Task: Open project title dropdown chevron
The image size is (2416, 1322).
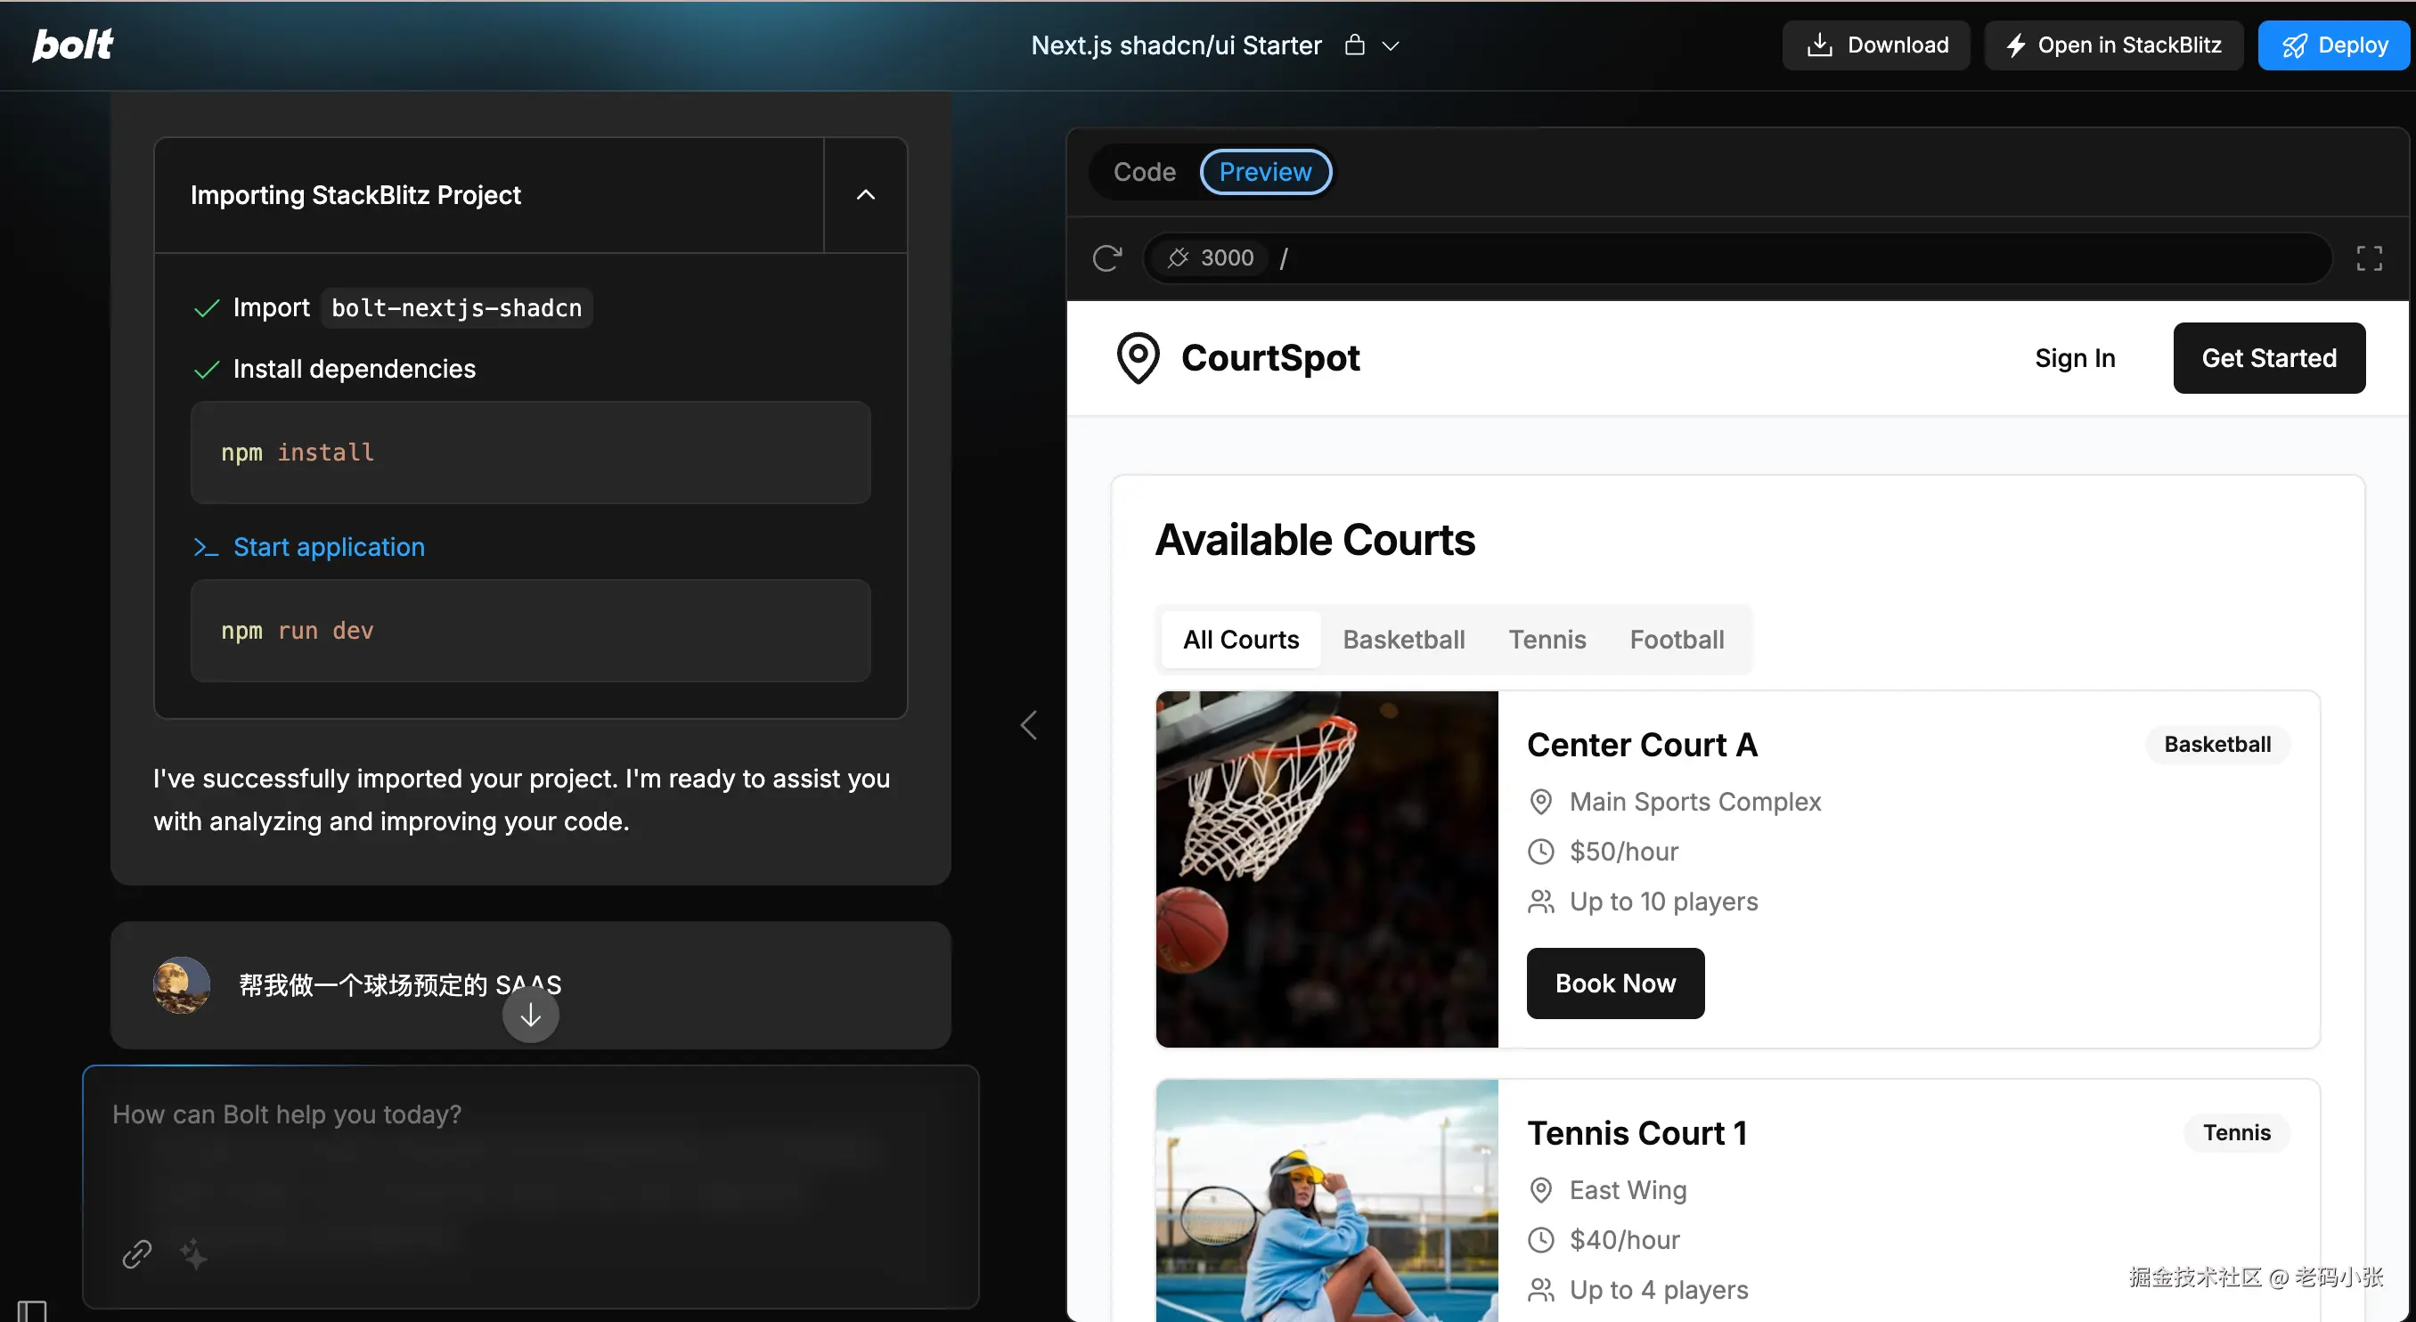Action: point(1391,46)
